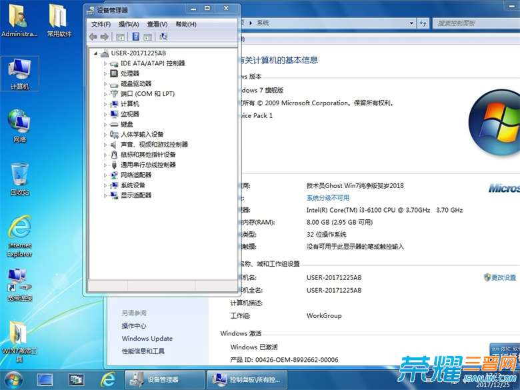
Task: Select the 处理器 device icon
Action: 114,73
